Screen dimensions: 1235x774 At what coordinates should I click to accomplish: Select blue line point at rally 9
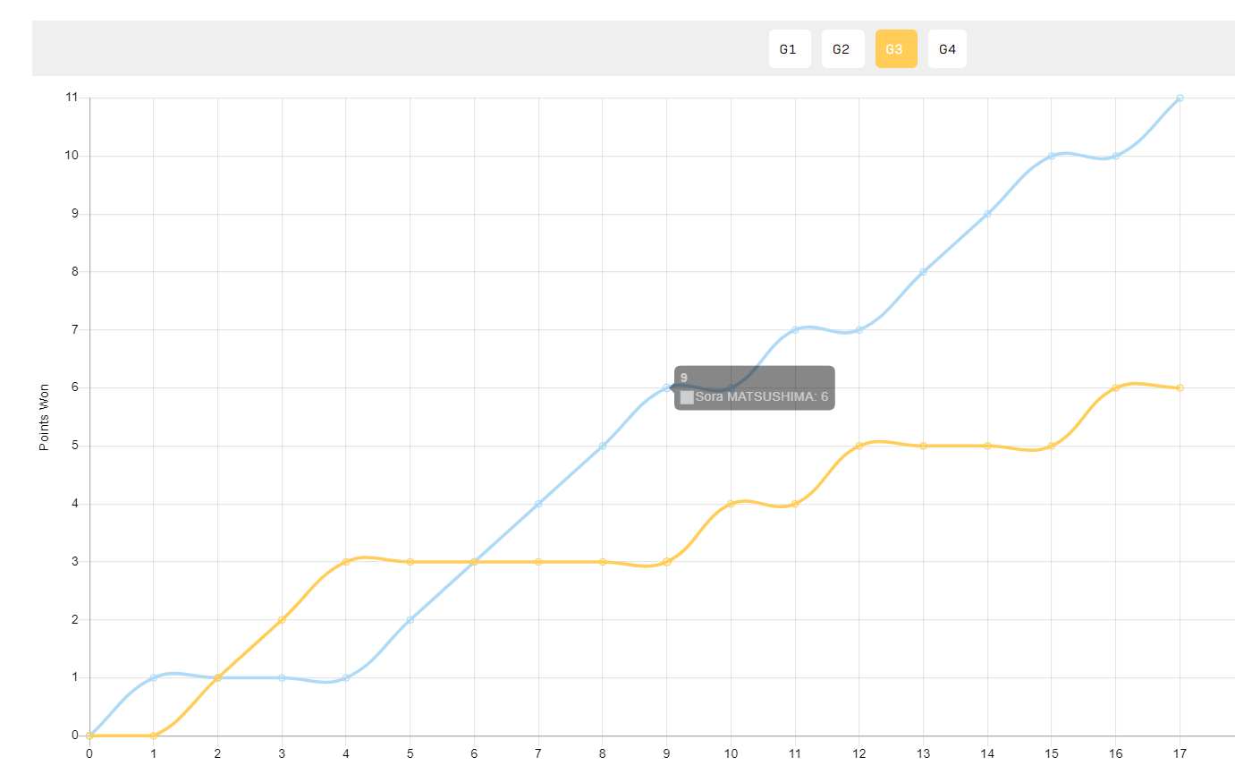tap(667, 387)
